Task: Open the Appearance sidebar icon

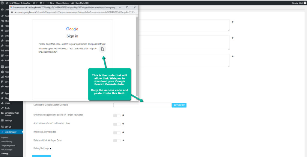Action: (x=2, y=93)
